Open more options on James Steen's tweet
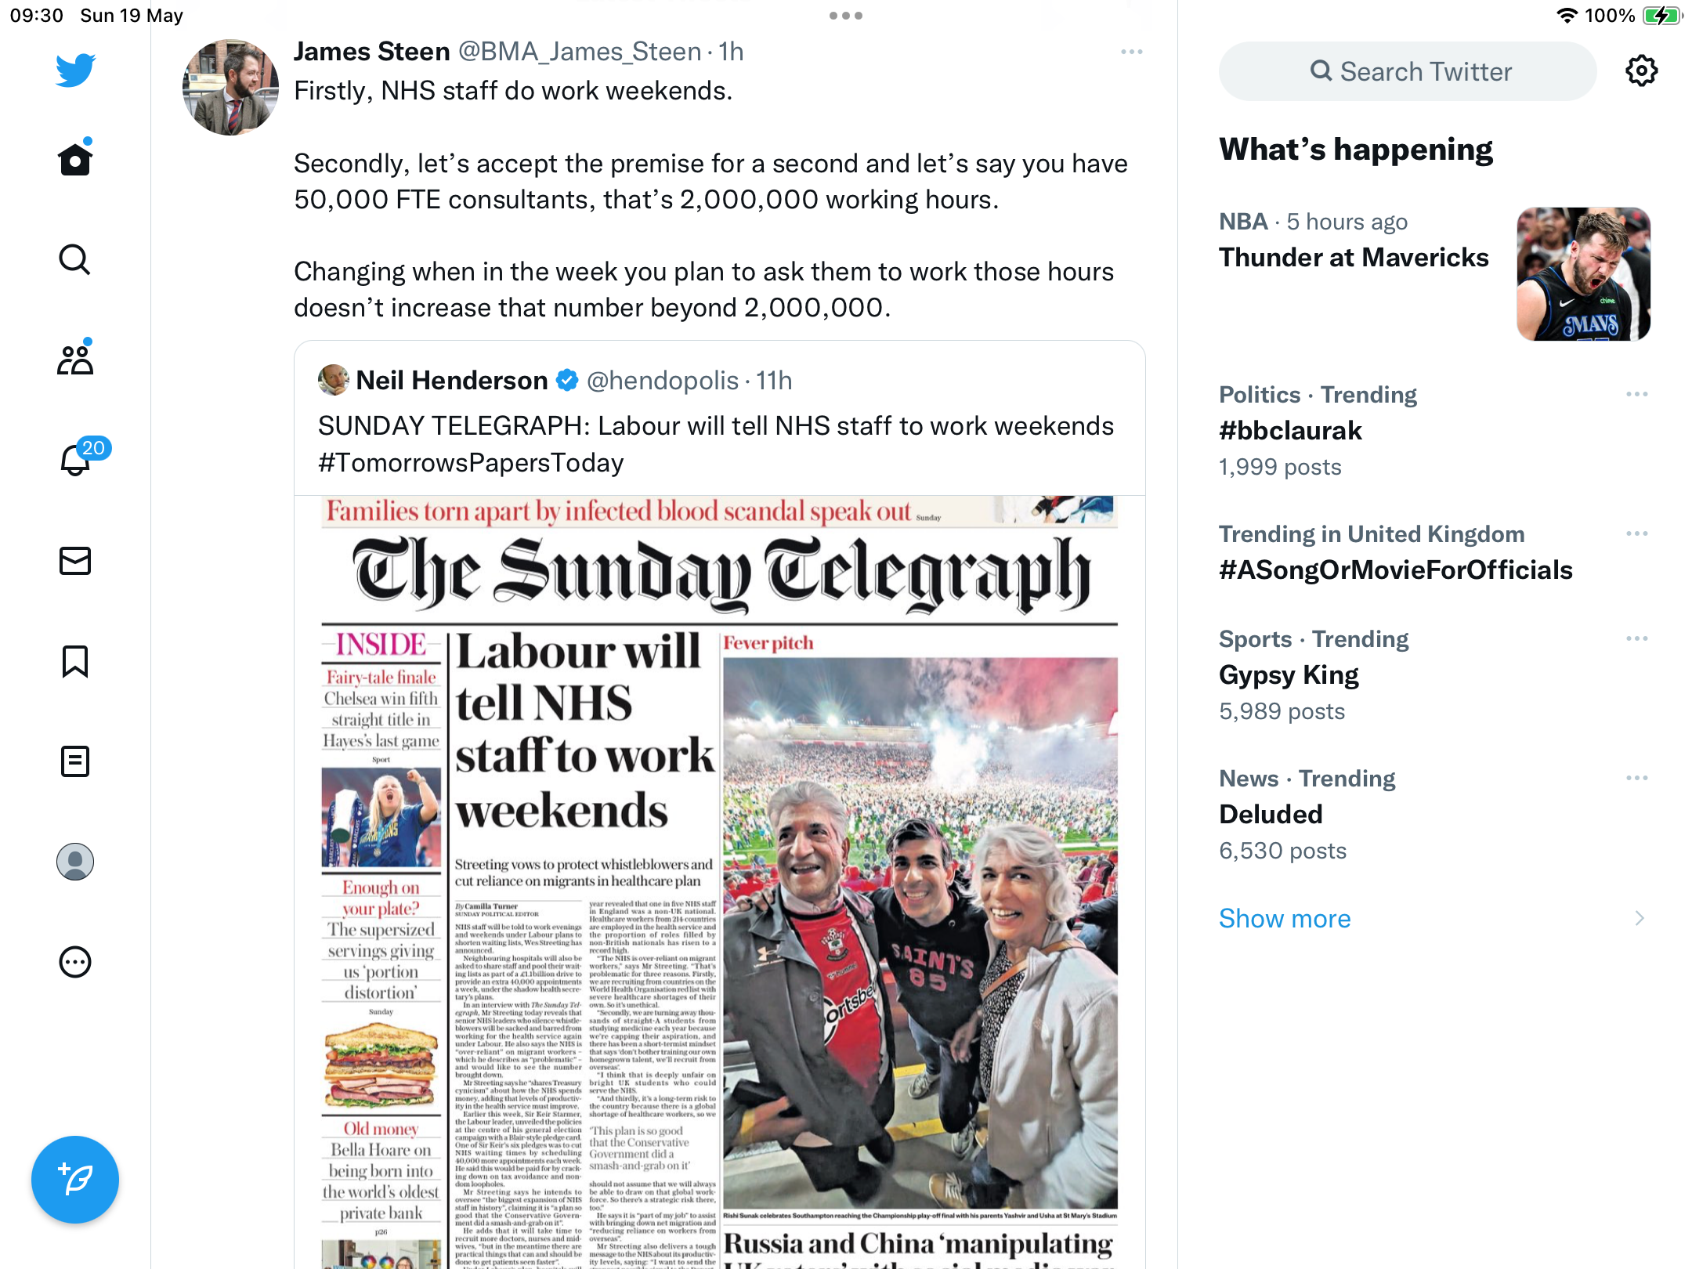 pyautogui.click(x=1131, y=52)
